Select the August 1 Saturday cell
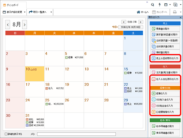This screenshot has height=138, width=183. (133, 43)
